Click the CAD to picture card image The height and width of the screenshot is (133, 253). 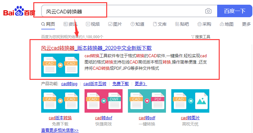(x=190, y=101)
